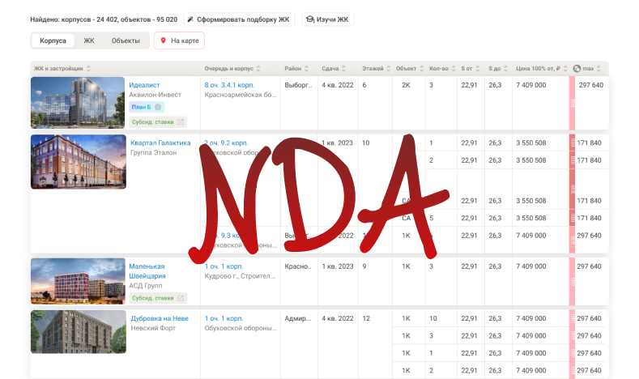Open Дубровка на Неве building thumbnail
The height and width of the screenshot is (379, 639).
(x=79, y=332)
